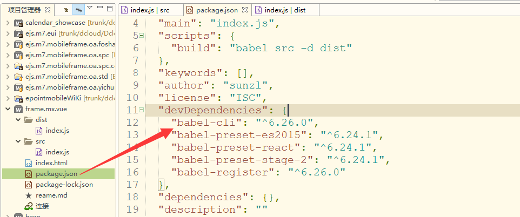This screenshot has width=520, height=217.
Task: Collapse the scripts block on line 5
Action: (x=142, y=36)
